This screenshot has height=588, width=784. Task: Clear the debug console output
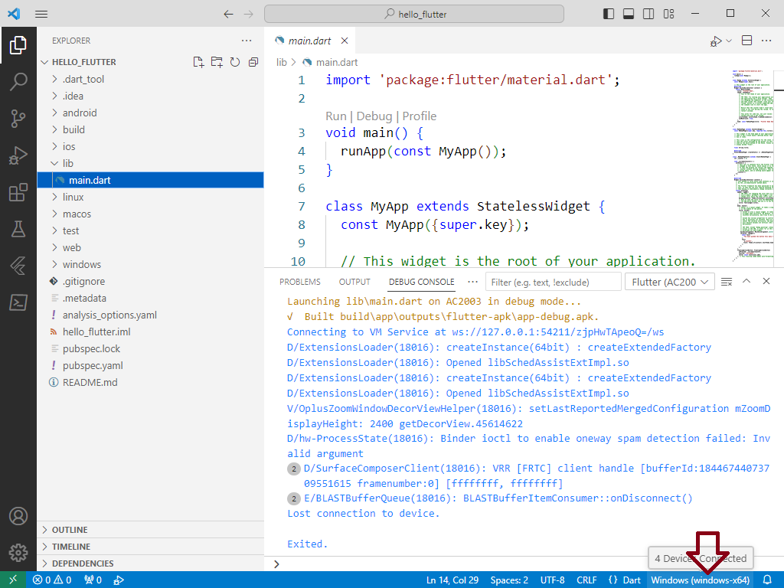727,282
